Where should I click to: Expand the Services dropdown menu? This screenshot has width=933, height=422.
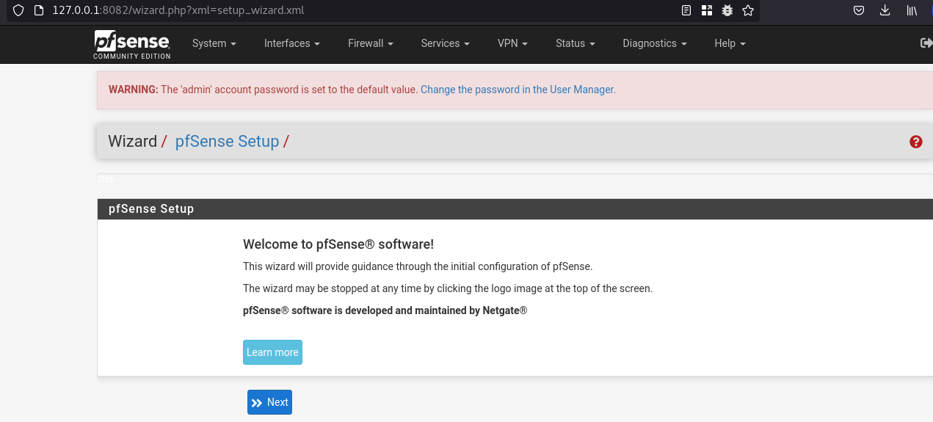tap(446, 43)
